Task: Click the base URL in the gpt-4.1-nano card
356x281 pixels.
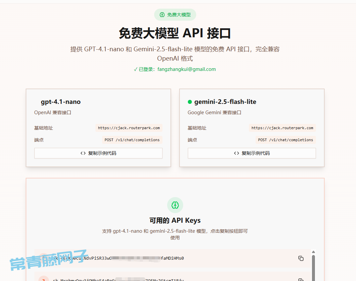Action: point(129,128)
